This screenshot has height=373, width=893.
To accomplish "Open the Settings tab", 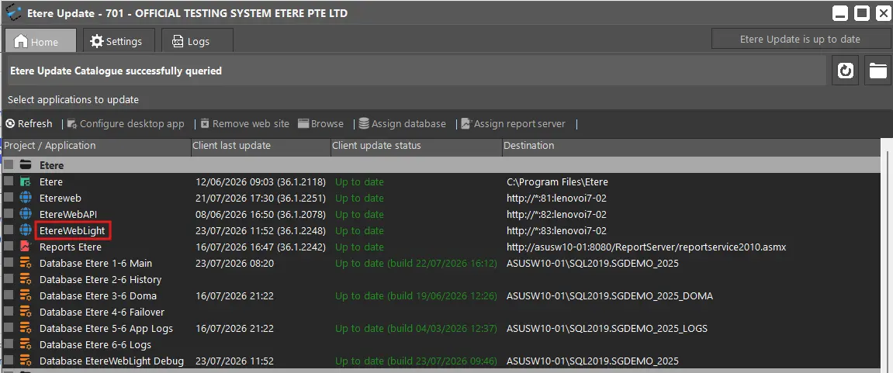I will 119,41.
